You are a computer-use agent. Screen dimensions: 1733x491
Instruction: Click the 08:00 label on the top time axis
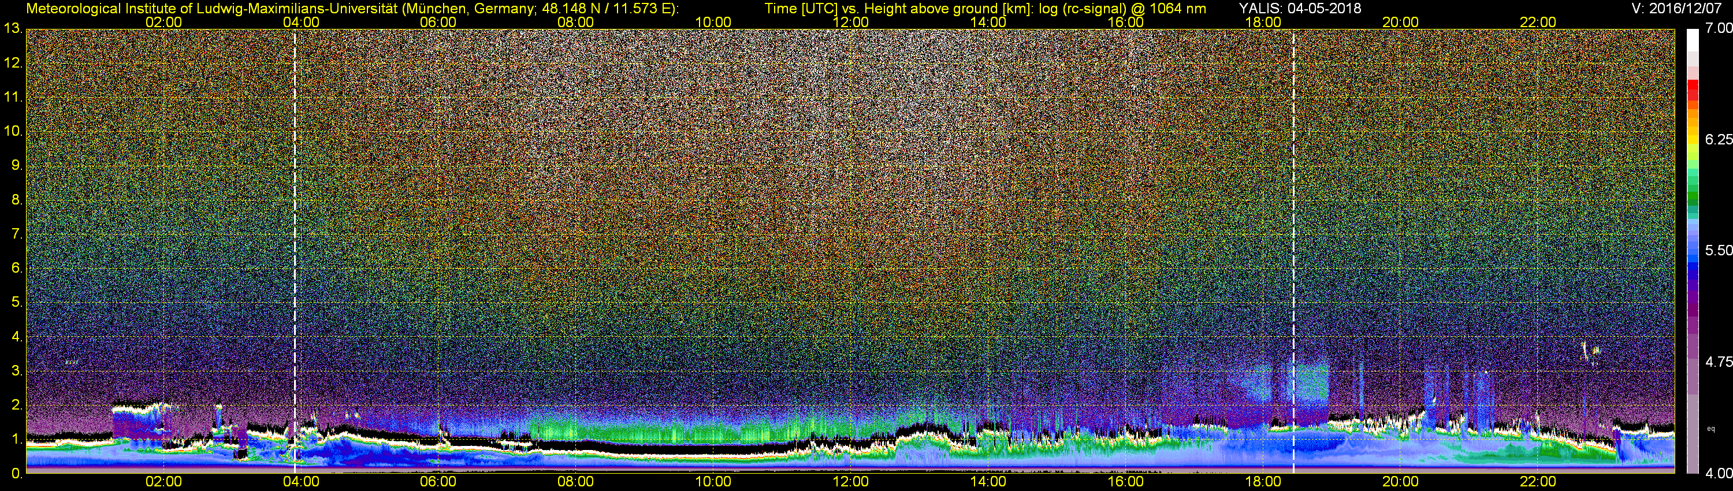point(576,22)
